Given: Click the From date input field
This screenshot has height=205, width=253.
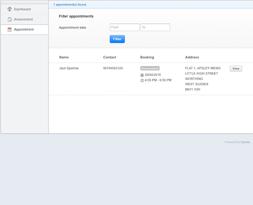Looking at the screenshot, I should point(125,27).
